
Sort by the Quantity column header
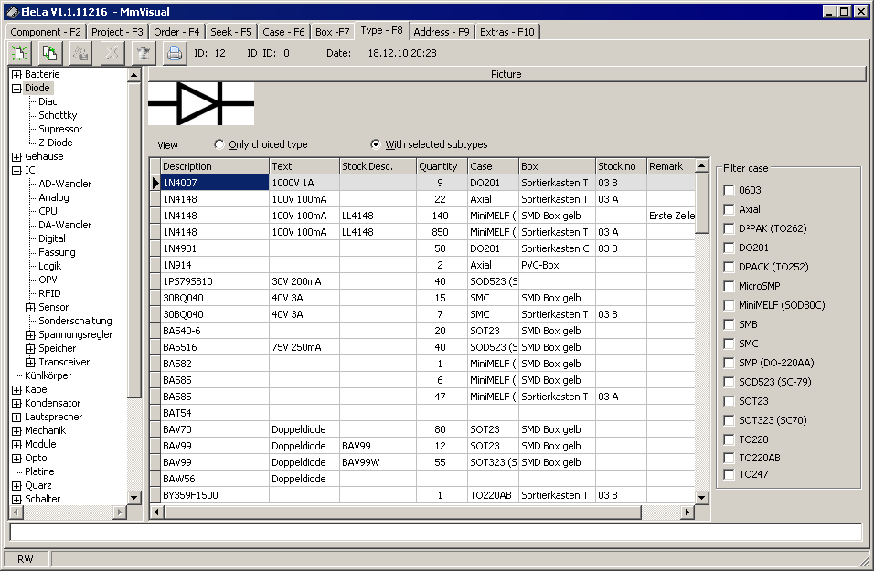click(x=442, y=166)
